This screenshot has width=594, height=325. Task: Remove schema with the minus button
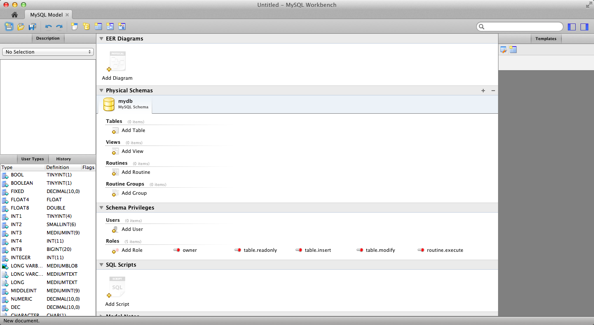pos(493,91)
